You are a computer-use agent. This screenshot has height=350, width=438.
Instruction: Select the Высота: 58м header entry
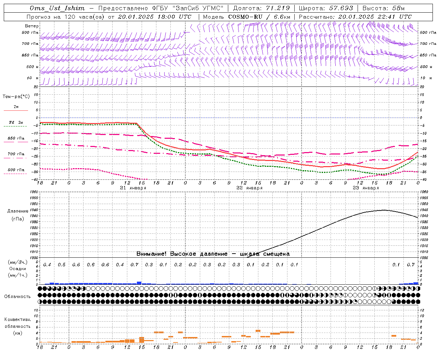tap(383, 8)
